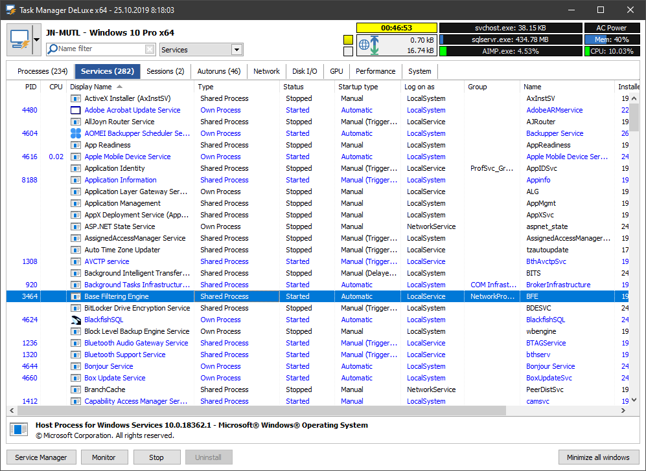Screen dimensions: 646x471
Task: Click the AllJoyn Router Service icon
Action: pos(75,122)
